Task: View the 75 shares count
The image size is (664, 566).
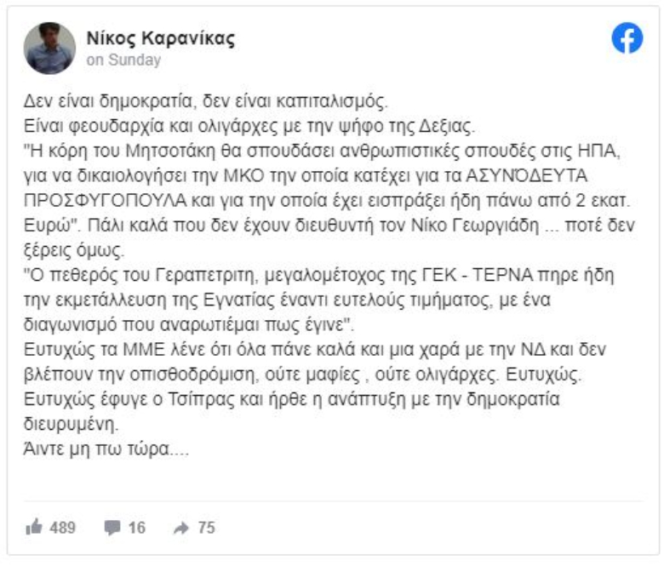Action: (x=207, y=528)
